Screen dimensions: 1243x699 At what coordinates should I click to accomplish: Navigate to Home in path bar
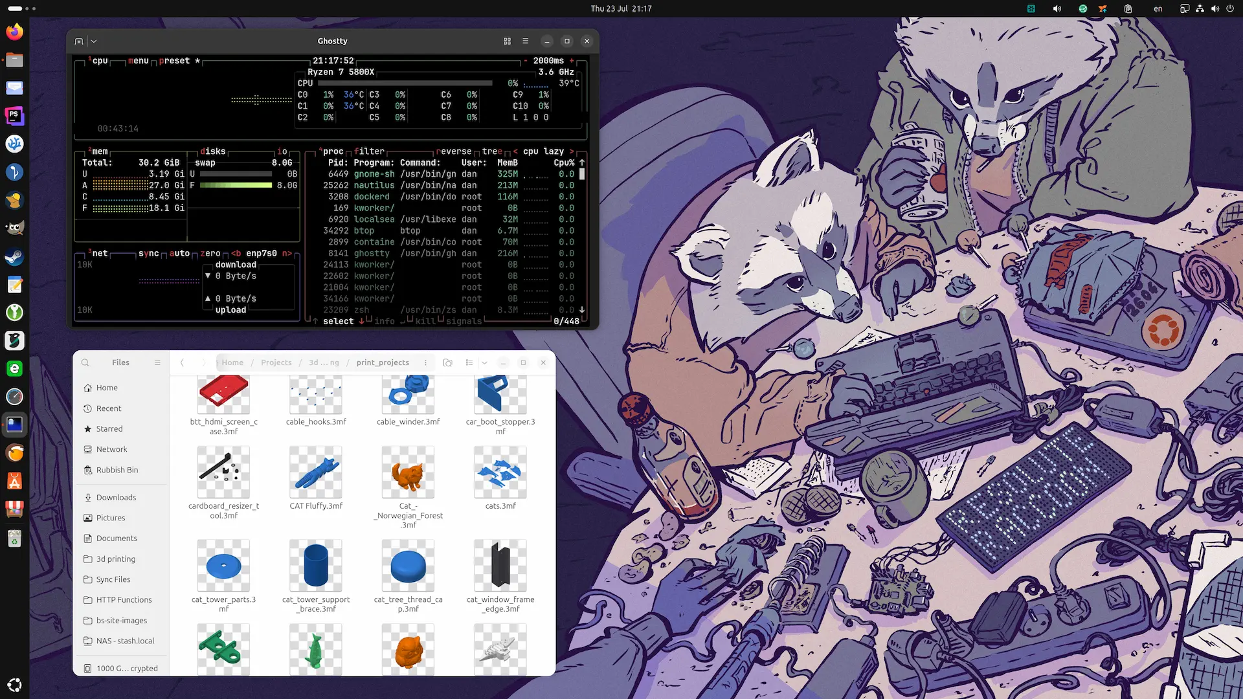[x=232, y=362]
